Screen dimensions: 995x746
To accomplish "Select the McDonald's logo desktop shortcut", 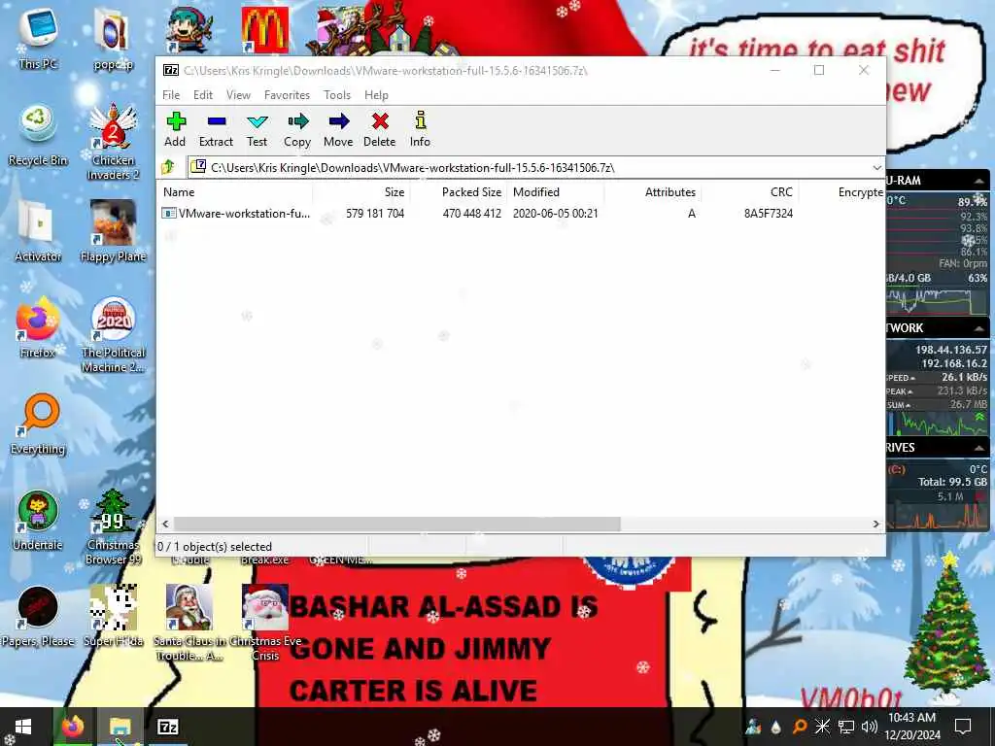I will [x=265, y=29].
